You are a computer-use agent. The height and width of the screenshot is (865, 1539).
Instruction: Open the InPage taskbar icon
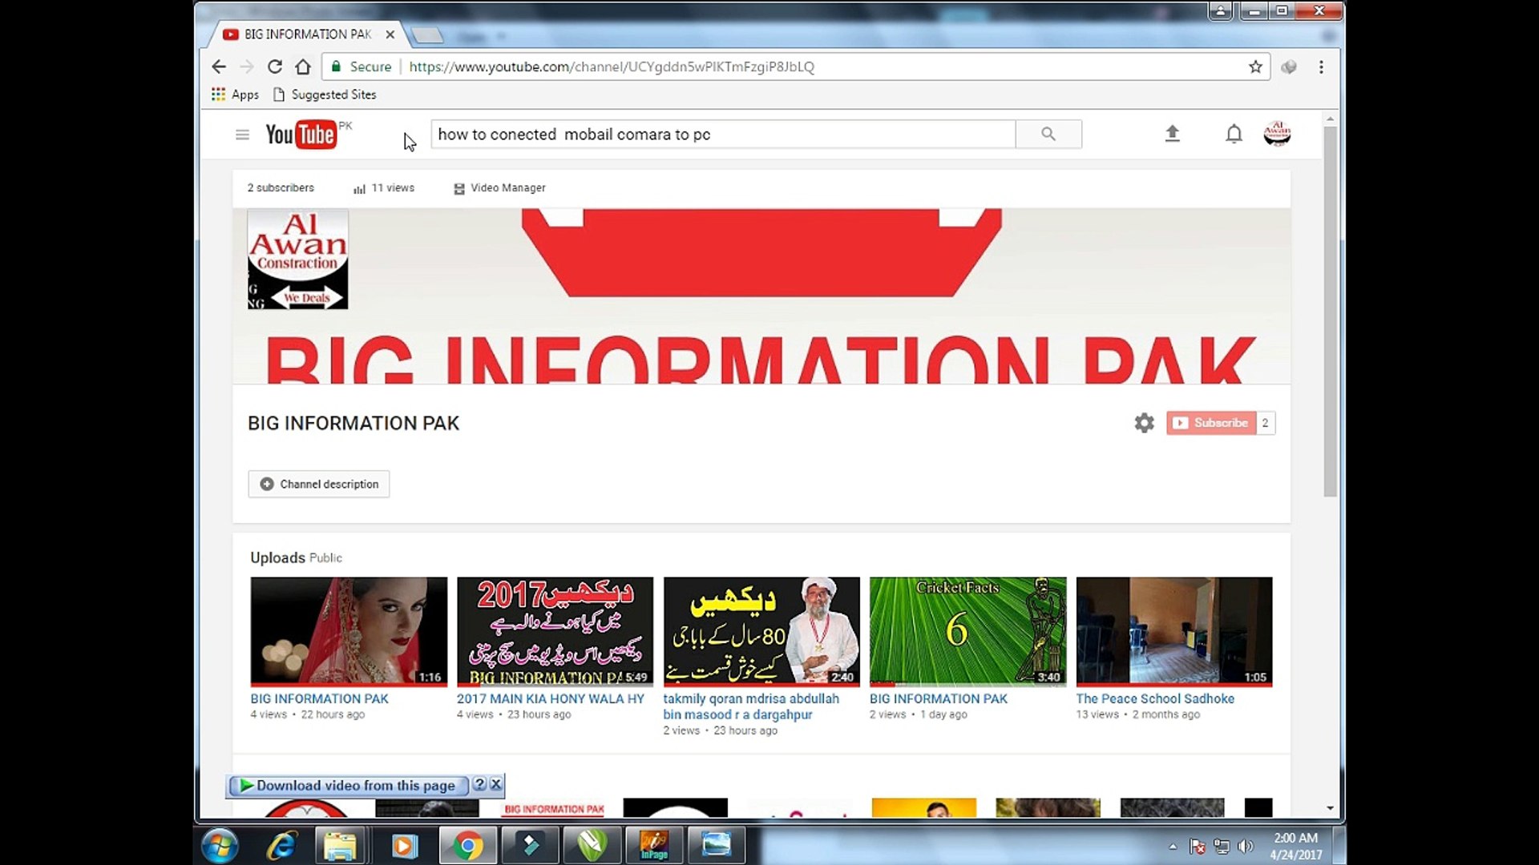(x=654, y=844)
